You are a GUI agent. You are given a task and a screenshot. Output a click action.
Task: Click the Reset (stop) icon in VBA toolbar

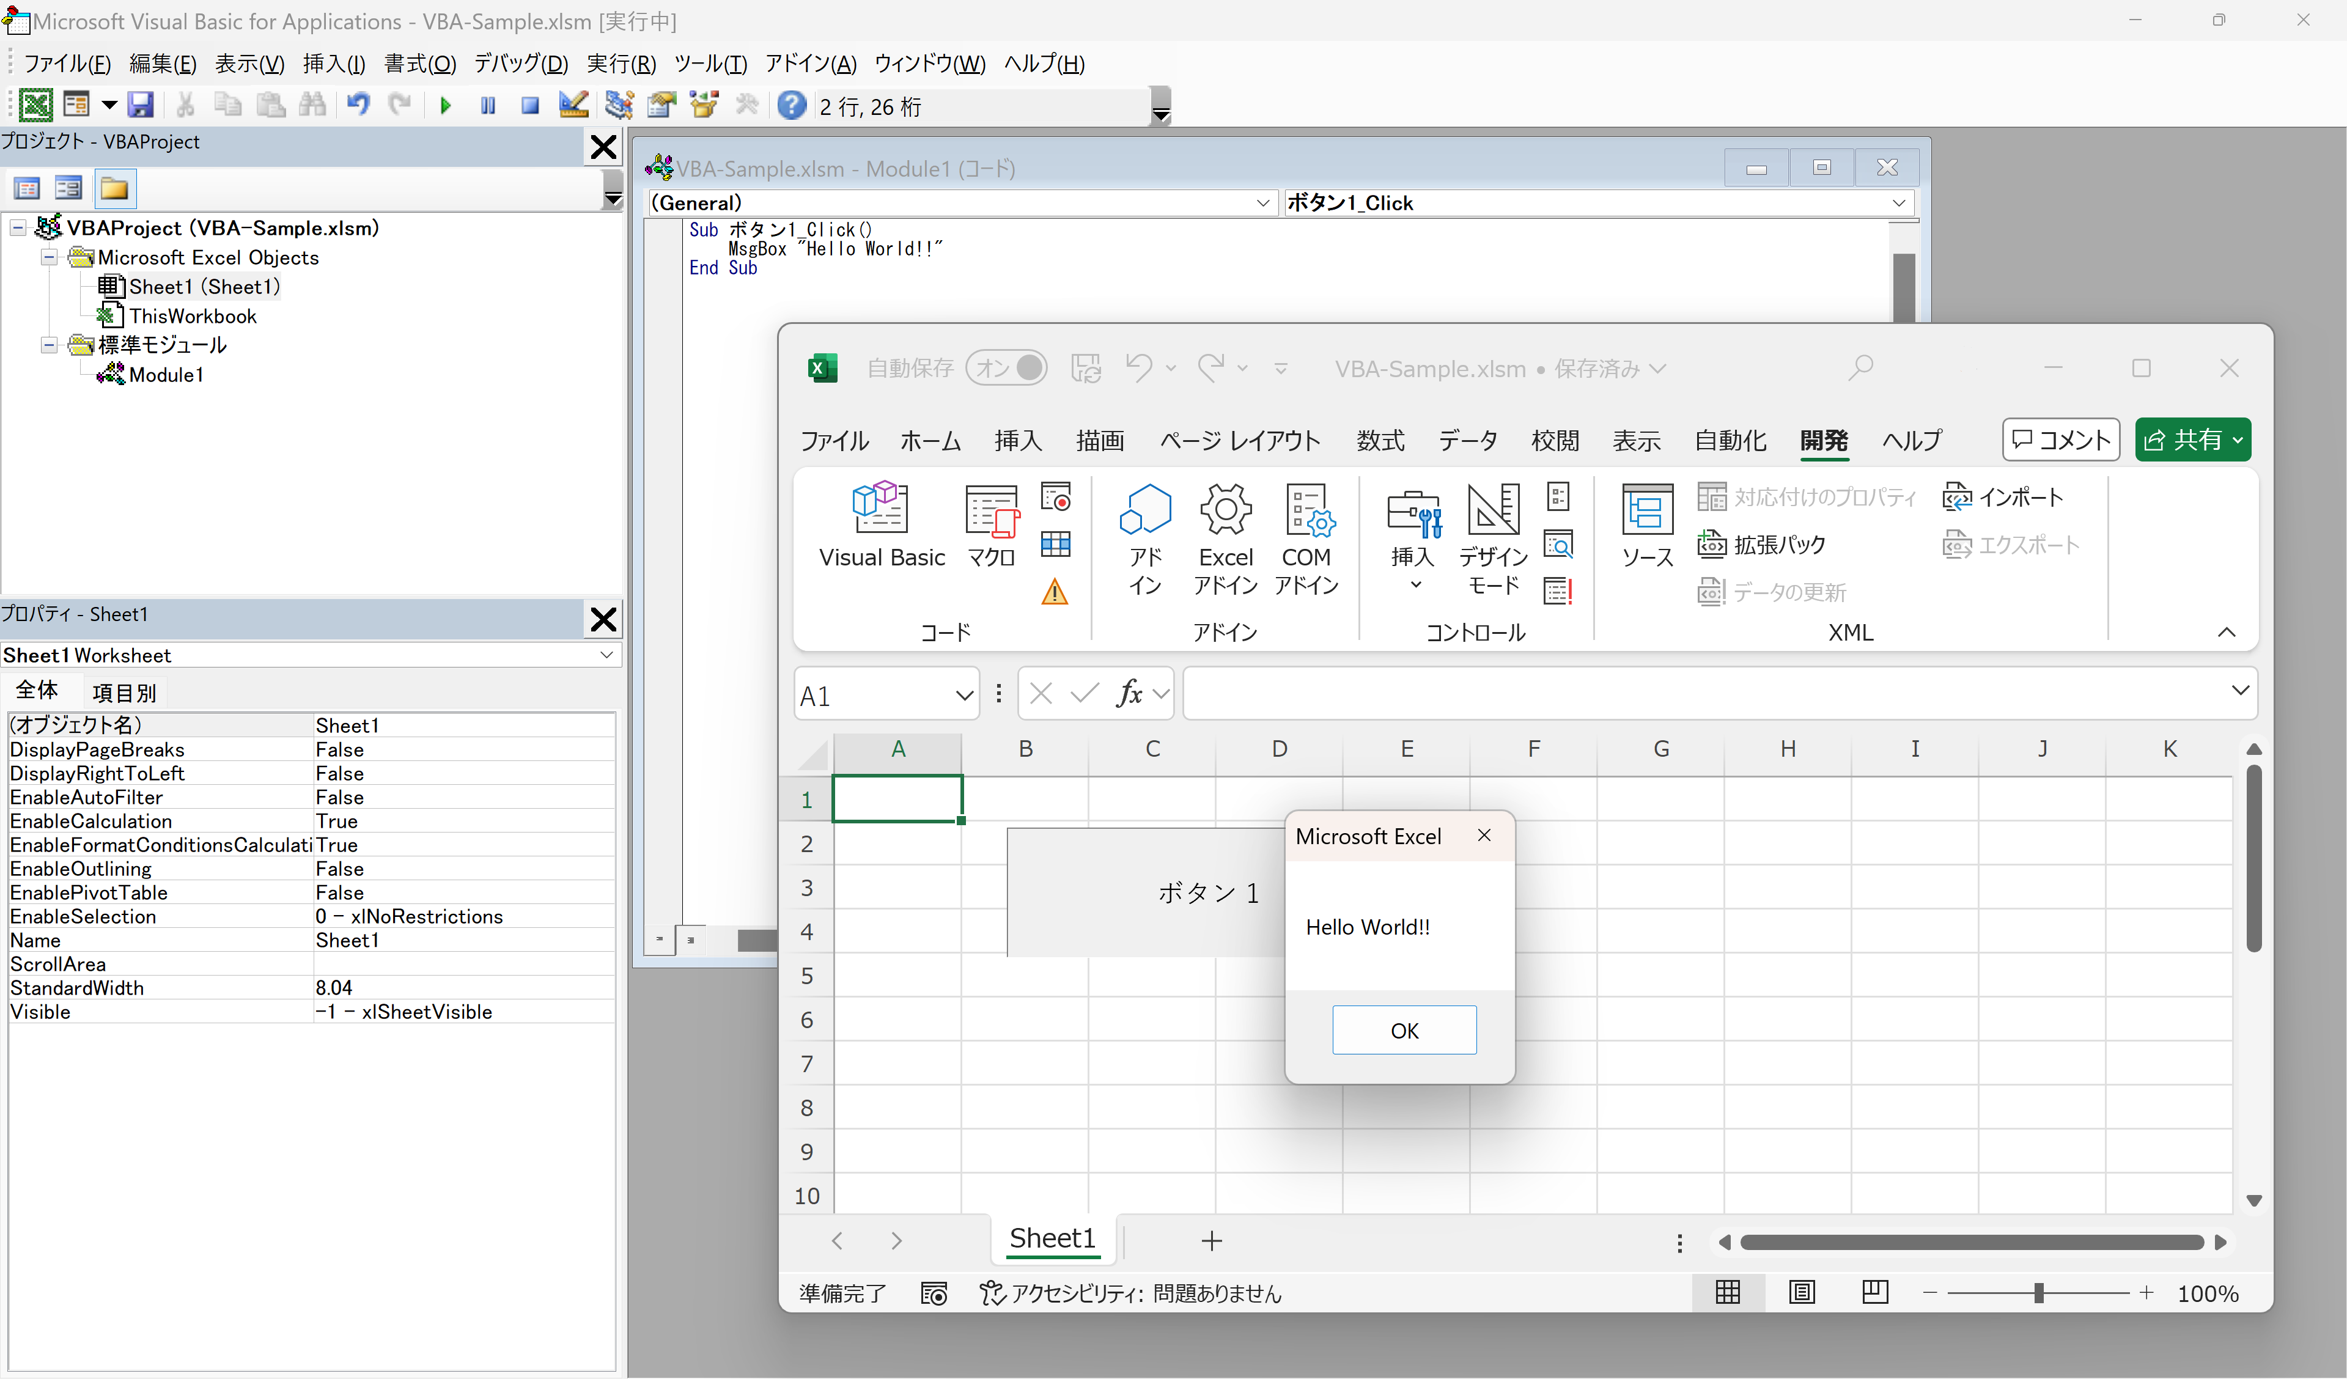click(530, 106)
